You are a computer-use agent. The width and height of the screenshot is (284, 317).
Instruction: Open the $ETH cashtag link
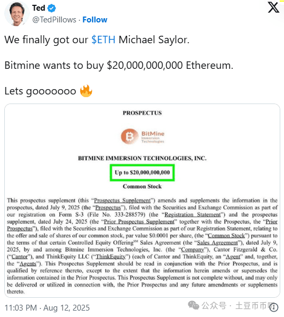coord(103,39)
